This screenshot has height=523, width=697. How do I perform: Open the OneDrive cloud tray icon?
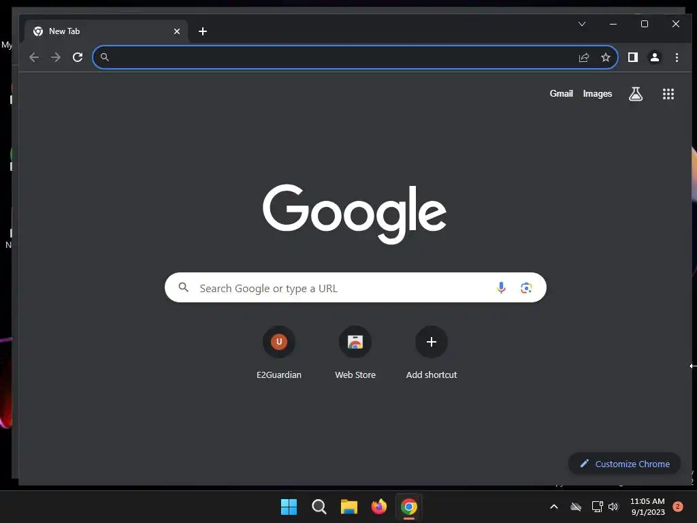pyautogui.click(x=576, y=507)
